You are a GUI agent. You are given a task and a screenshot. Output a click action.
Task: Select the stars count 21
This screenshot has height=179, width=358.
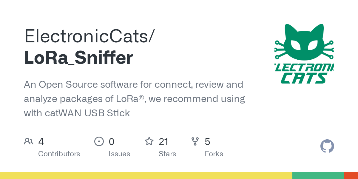[x=163, y=141]
